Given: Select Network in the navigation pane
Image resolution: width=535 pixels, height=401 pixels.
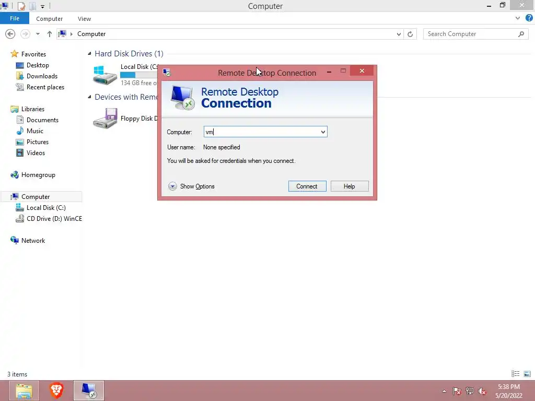Looking at the screenshot, I should 33,240.
